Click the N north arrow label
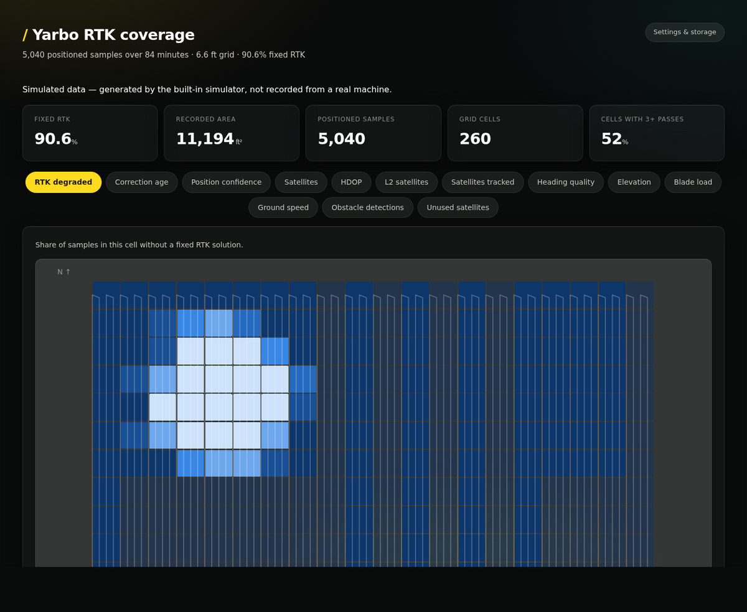 pyautogui.click(x=64, y=272)
